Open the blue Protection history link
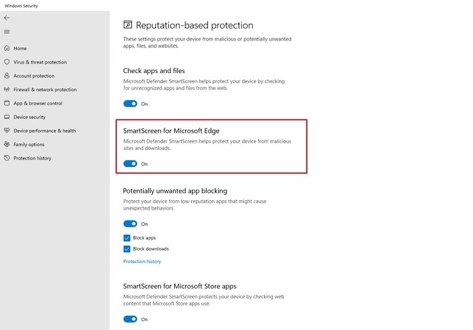The height and width of the screenshot is (330, 473). pos(142,262)
